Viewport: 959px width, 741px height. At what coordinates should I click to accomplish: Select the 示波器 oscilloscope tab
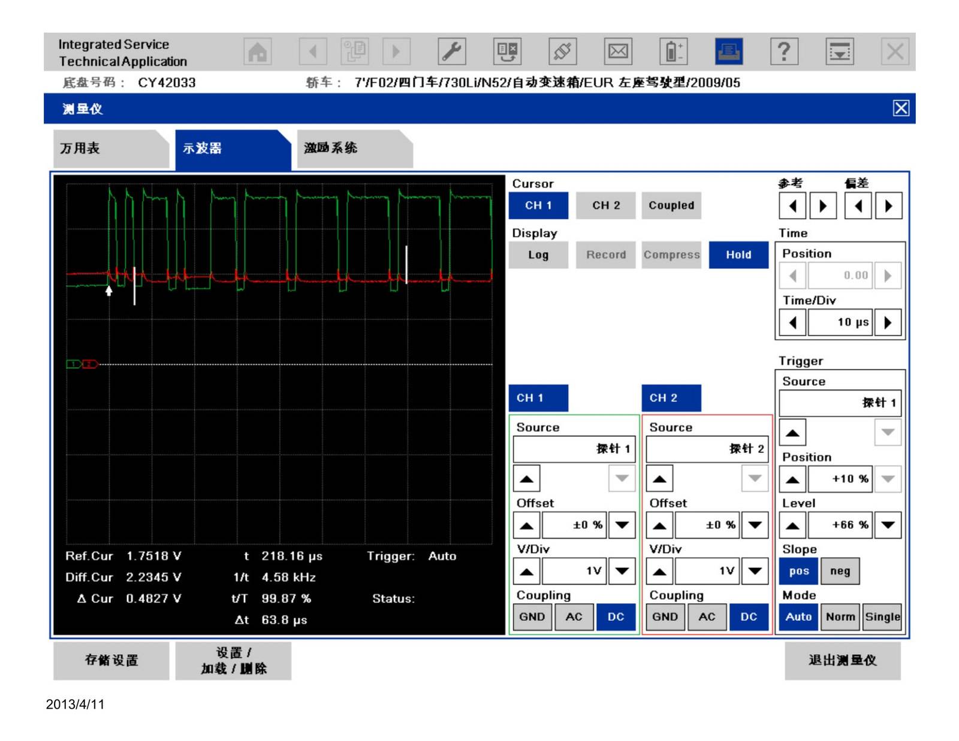pyautogui.click(x=233, y=149)
